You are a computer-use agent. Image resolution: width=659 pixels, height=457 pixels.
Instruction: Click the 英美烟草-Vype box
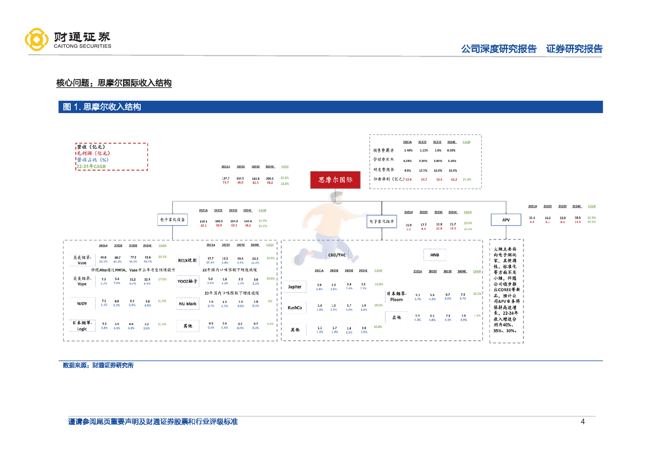coord(82,281)
